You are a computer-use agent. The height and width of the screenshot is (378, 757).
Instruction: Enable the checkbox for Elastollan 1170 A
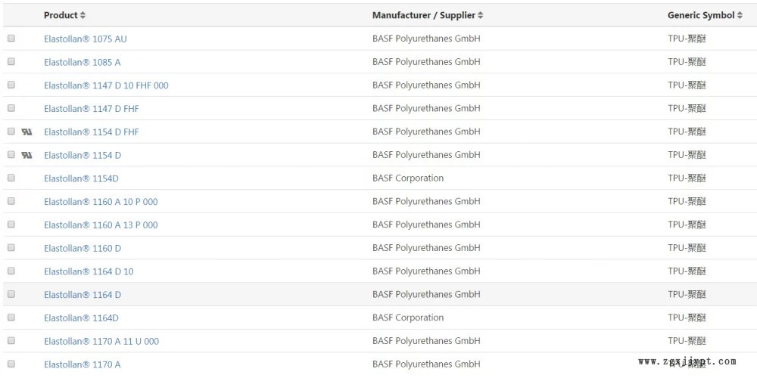coord(11,364)
